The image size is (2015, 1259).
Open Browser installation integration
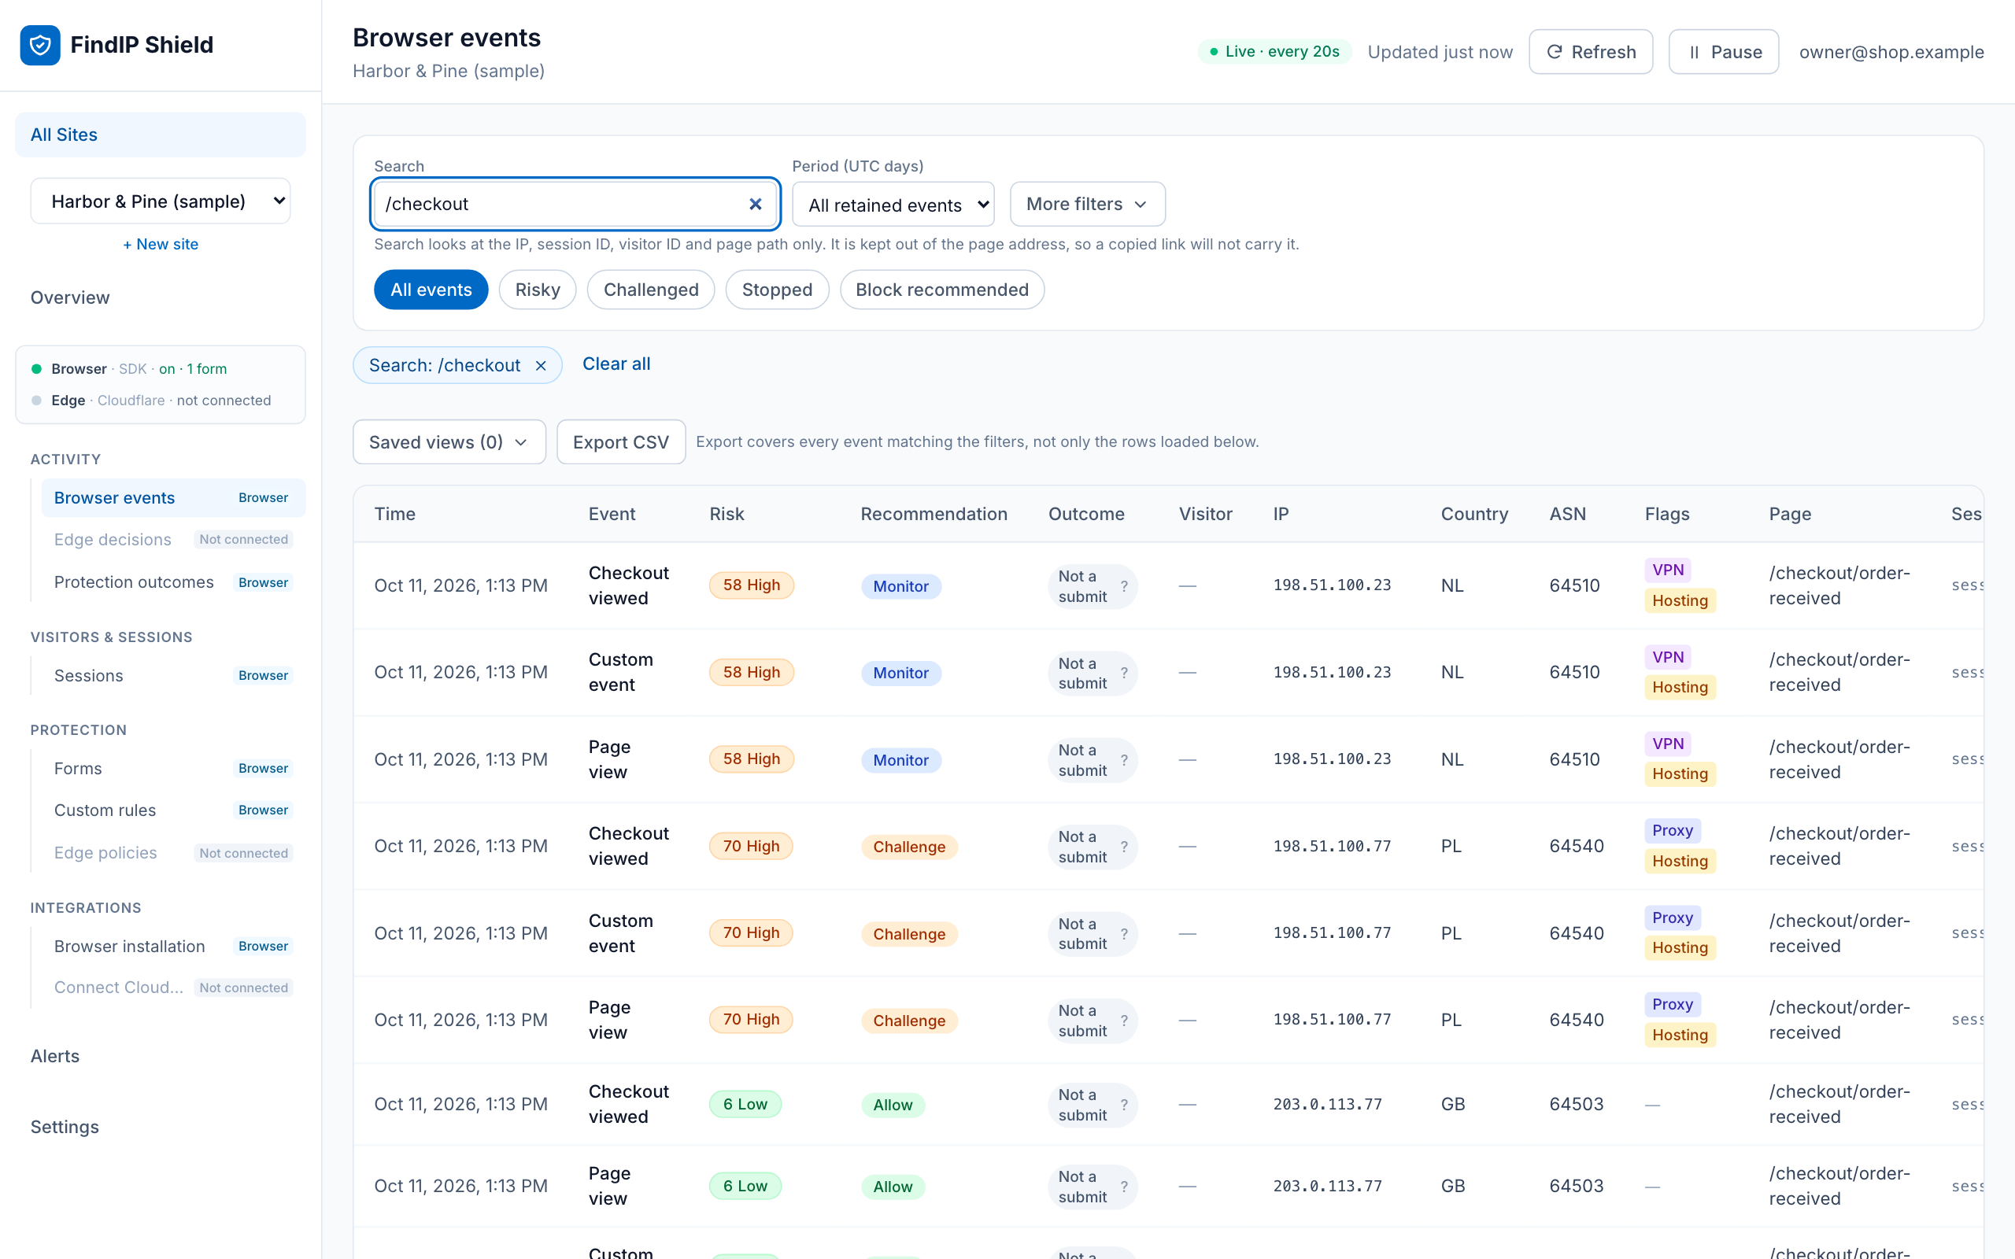tap(173, 946)
